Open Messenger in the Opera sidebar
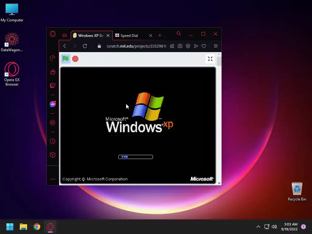Image resolution: width=312 pixels, height=234 pixels. [53, 104]
